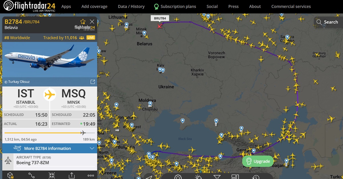Open the Data / History menu

pos(131,6)
